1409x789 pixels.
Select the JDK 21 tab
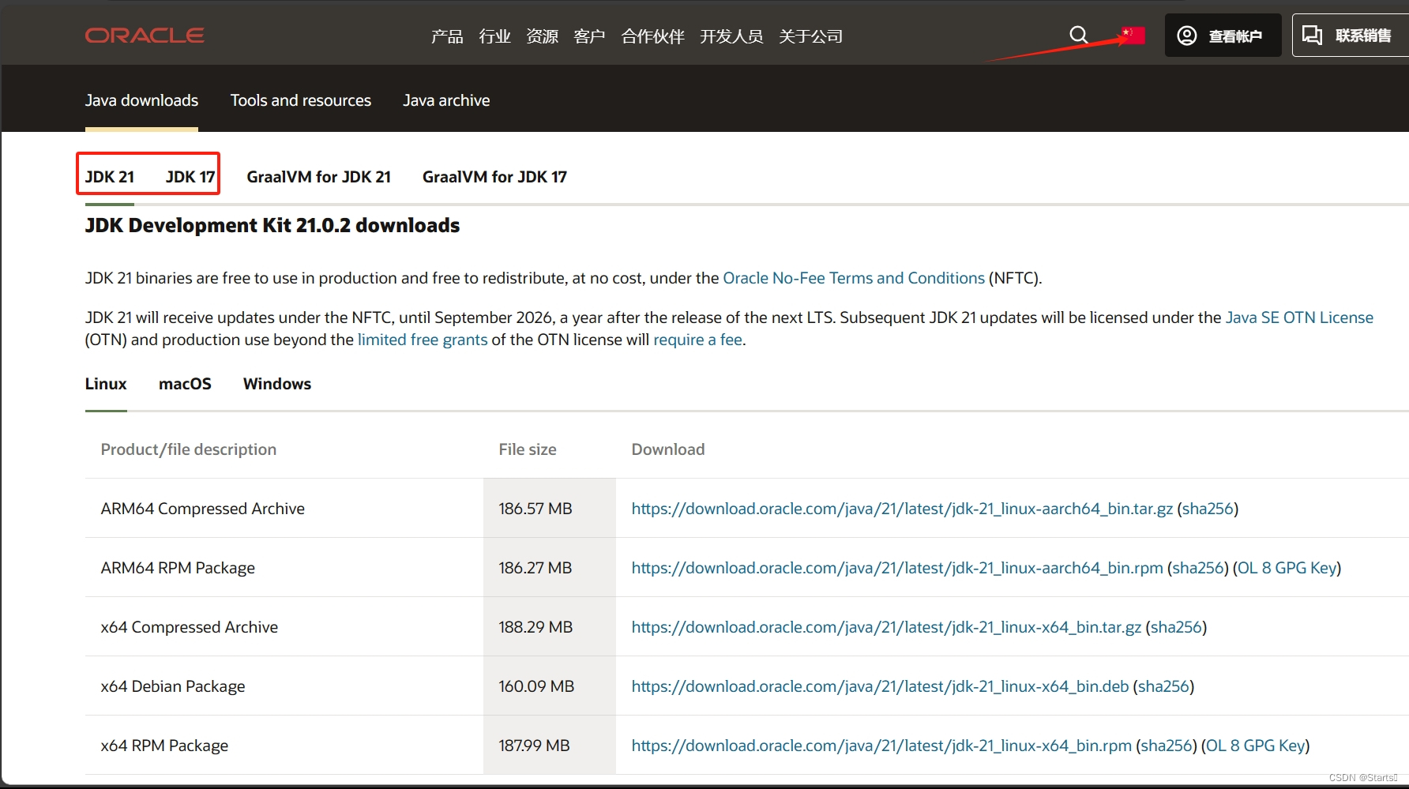pos(110,177)
